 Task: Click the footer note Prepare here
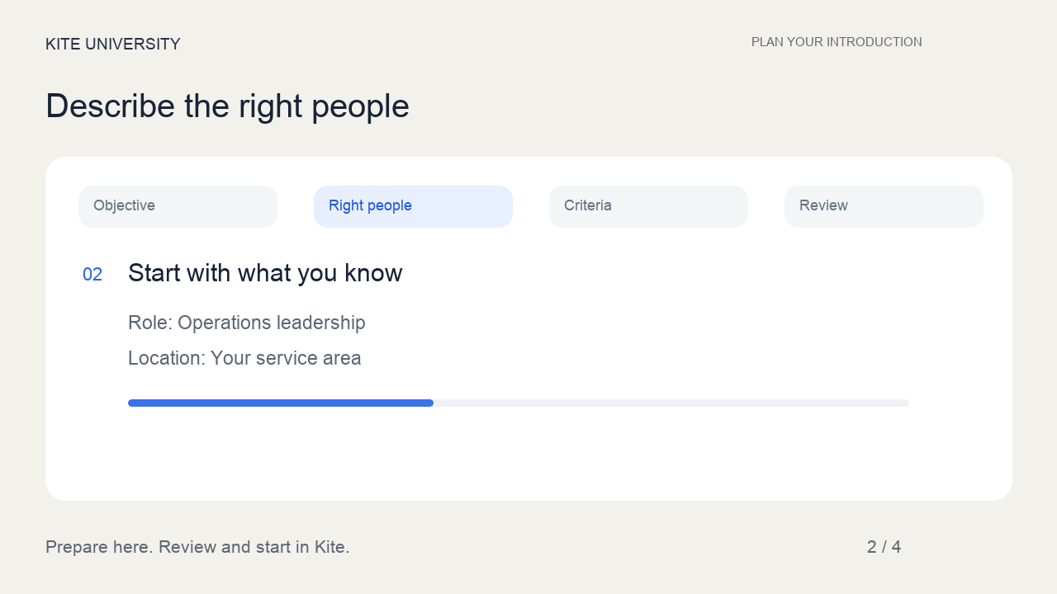pos(197,547)
